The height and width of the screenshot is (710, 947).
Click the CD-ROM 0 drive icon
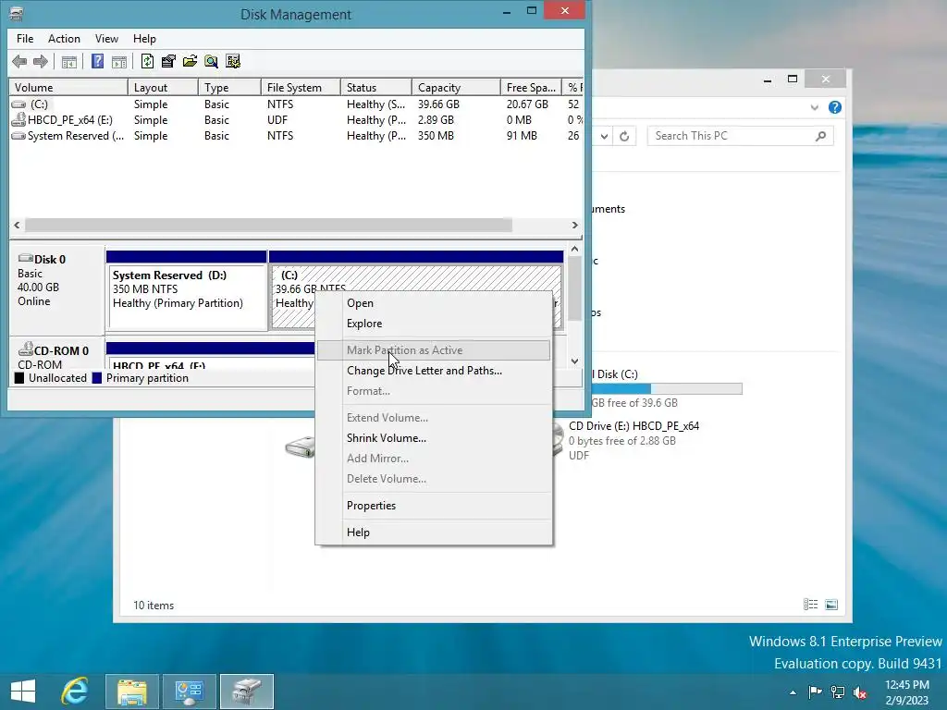click(x=25, y=349)
